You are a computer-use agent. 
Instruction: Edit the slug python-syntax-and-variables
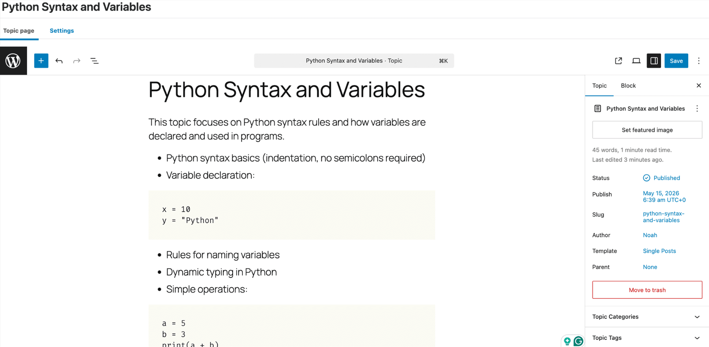pyautogui.click(x=663, y=217)
